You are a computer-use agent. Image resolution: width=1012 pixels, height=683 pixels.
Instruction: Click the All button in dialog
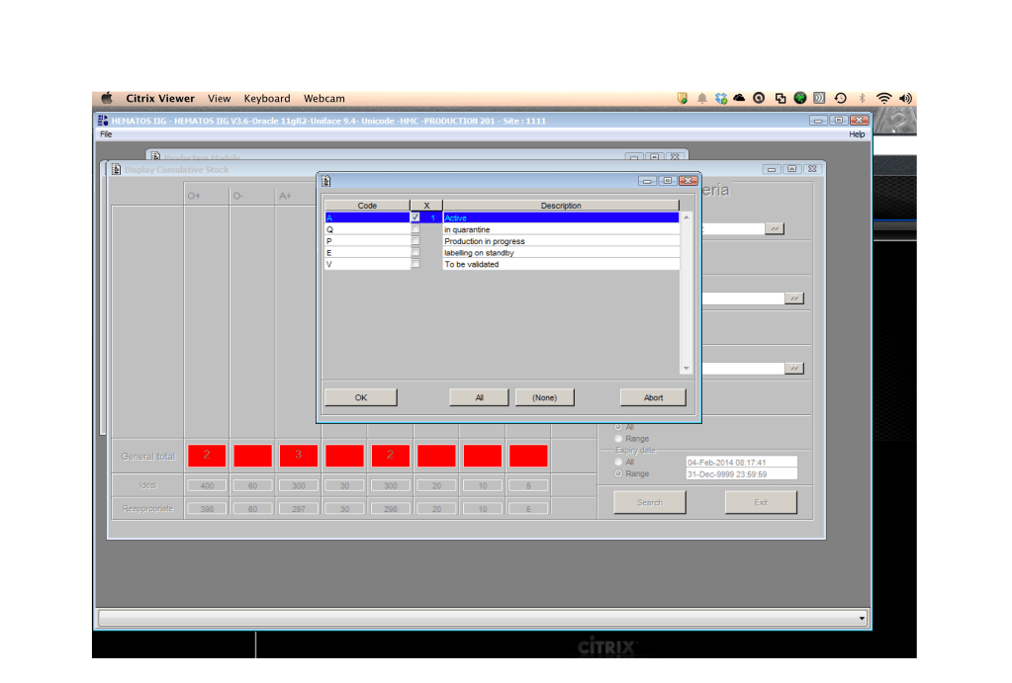coord(479,397)
